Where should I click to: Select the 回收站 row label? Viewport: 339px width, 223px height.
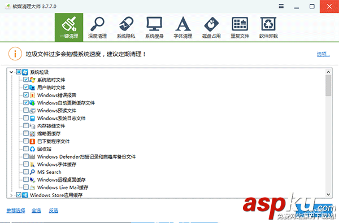pos(44,149)
